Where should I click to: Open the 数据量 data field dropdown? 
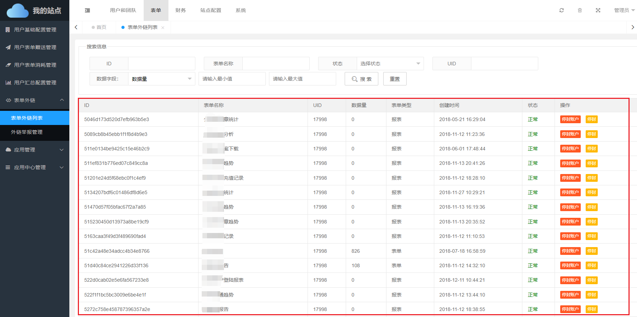(x=161, y=79)
